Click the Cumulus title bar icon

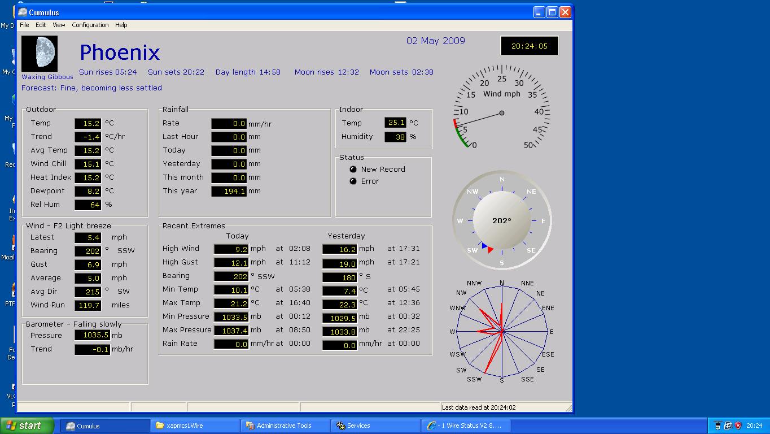click(23, 12)
